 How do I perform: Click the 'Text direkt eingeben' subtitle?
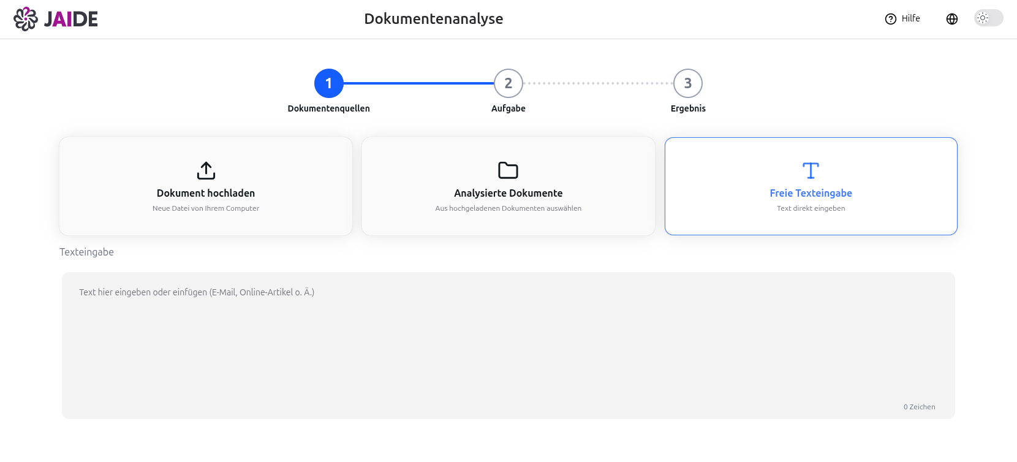click(x=811, y=208)
